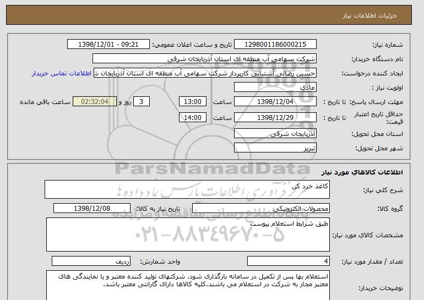The width and height of the screenshot is (424, 300).
Task: Click the specifications box طبق شرایط استعلام پیوست
Action: [x=188, y=234]
